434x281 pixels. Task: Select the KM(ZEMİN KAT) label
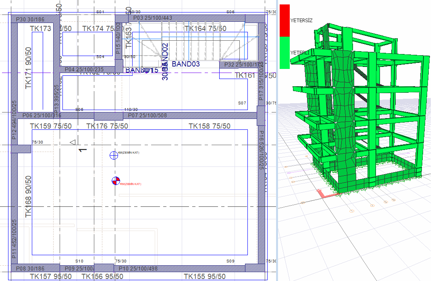point(129,152)
